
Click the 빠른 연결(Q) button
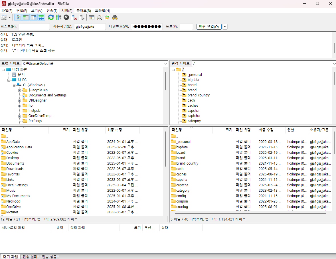[209, 27]
